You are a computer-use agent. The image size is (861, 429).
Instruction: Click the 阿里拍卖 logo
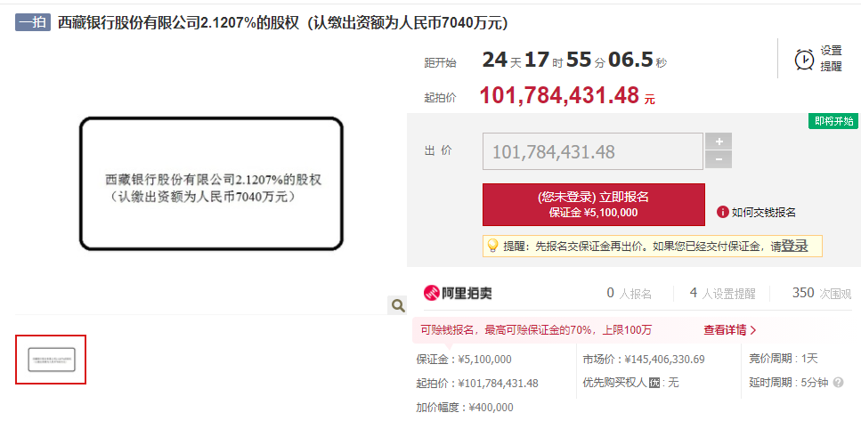(x=458, y=294)
